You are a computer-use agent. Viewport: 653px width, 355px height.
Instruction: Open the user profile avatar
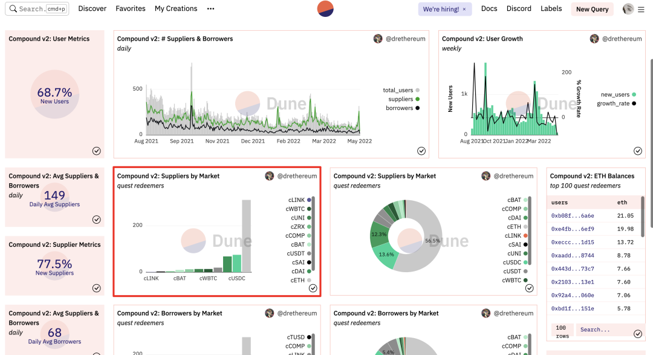pos(628,8)
